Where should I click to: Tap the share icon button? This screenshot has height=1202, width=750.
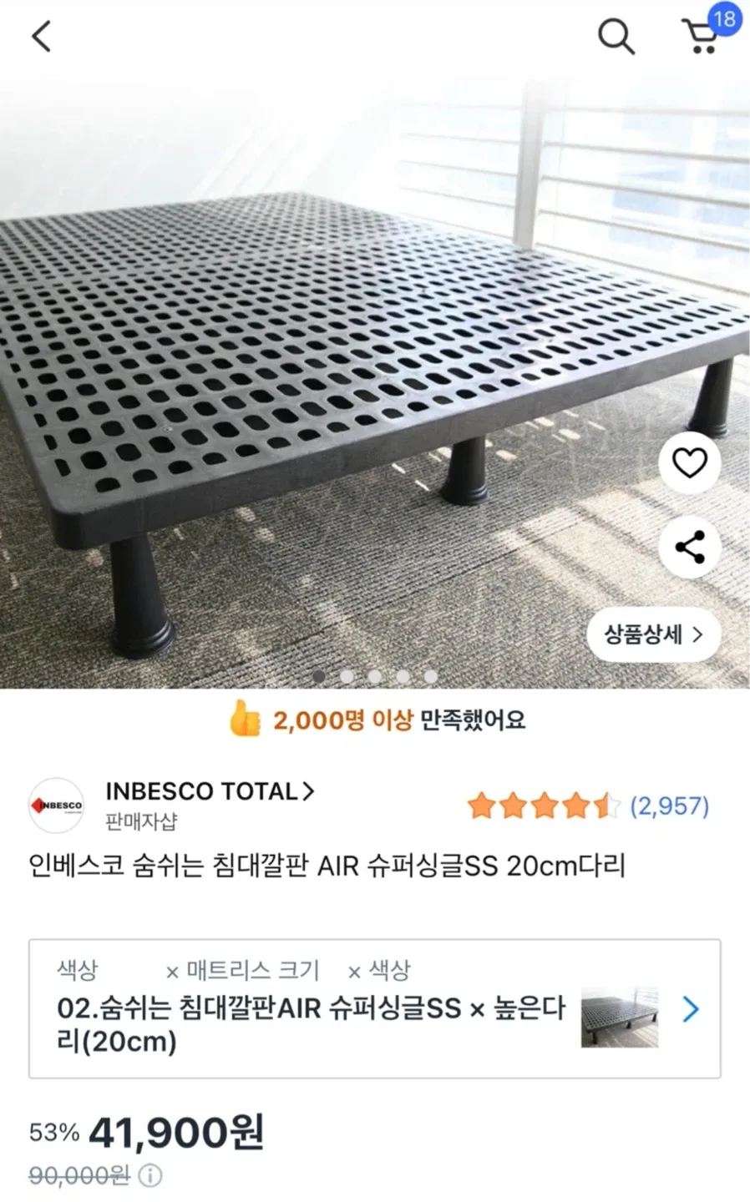[690, 548]
